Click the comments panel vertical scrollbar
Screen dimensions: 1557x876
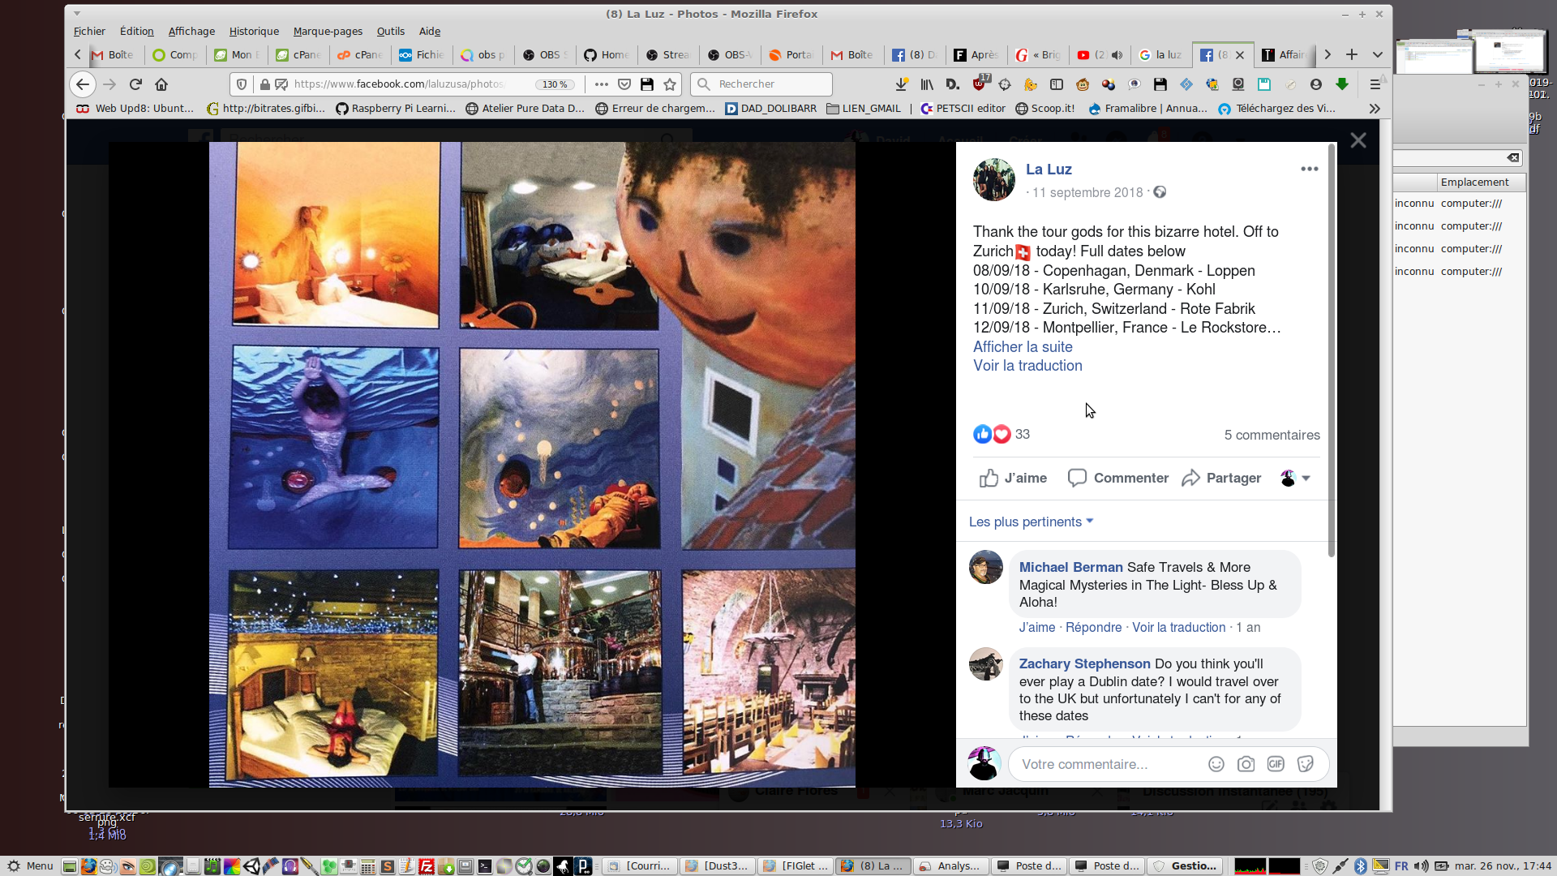[1332, 349]
